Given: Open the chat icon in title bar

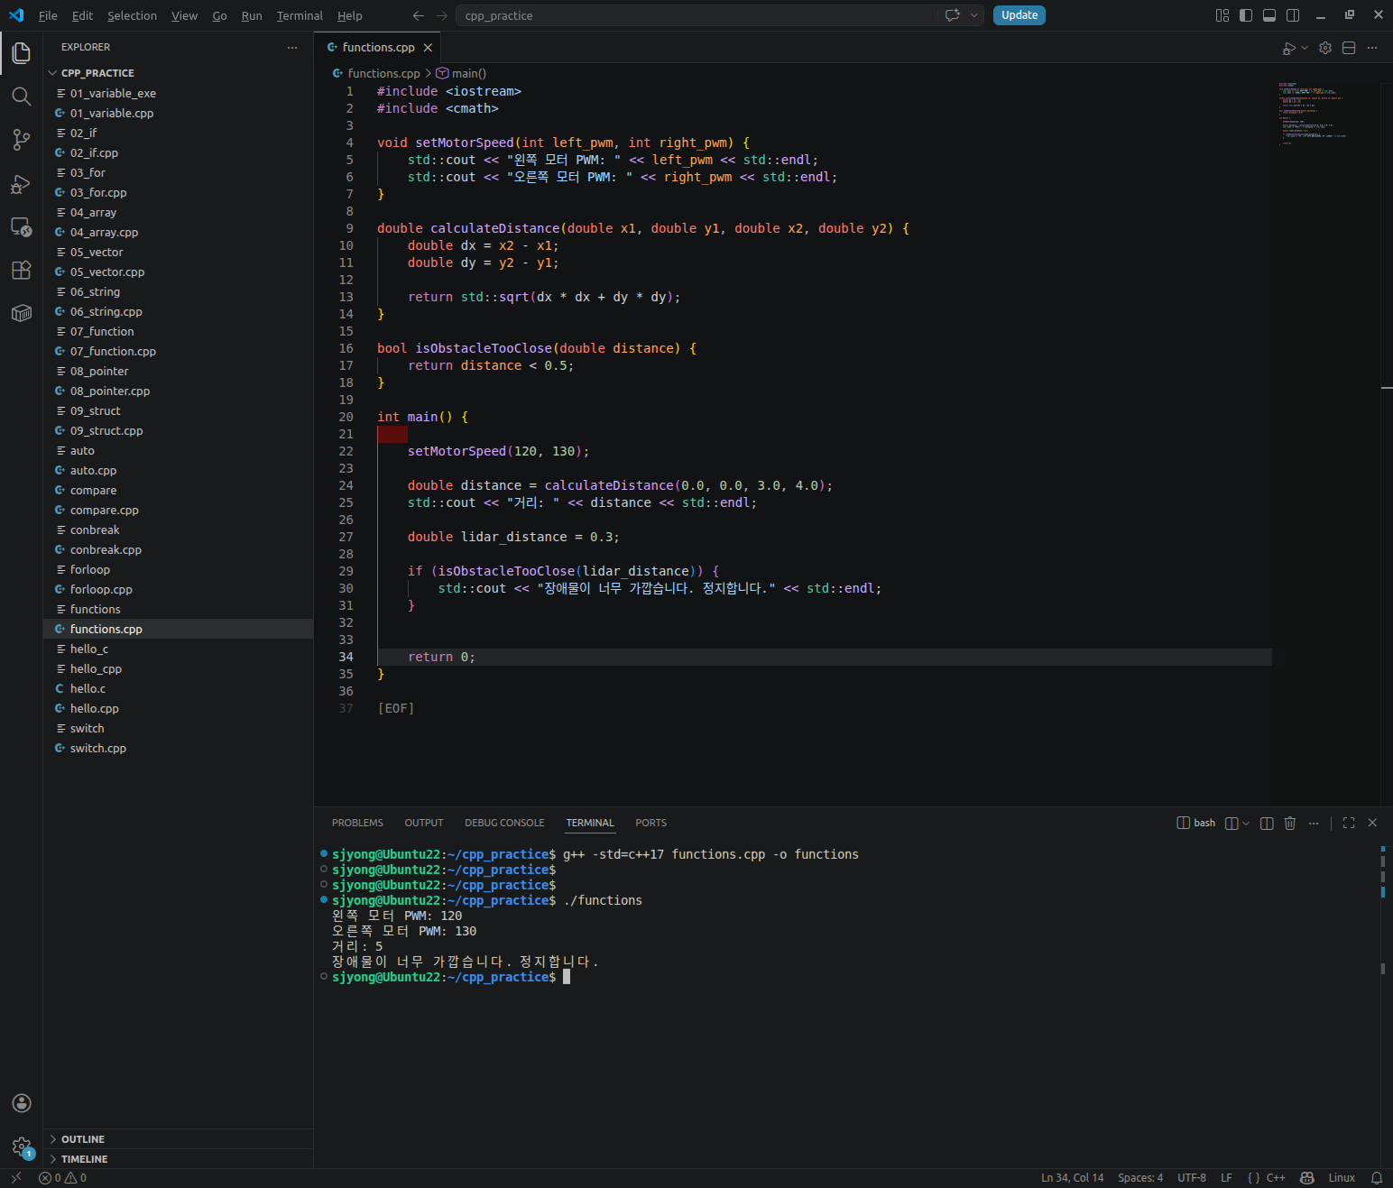Looking at the screenshot, I should point(952,15).
